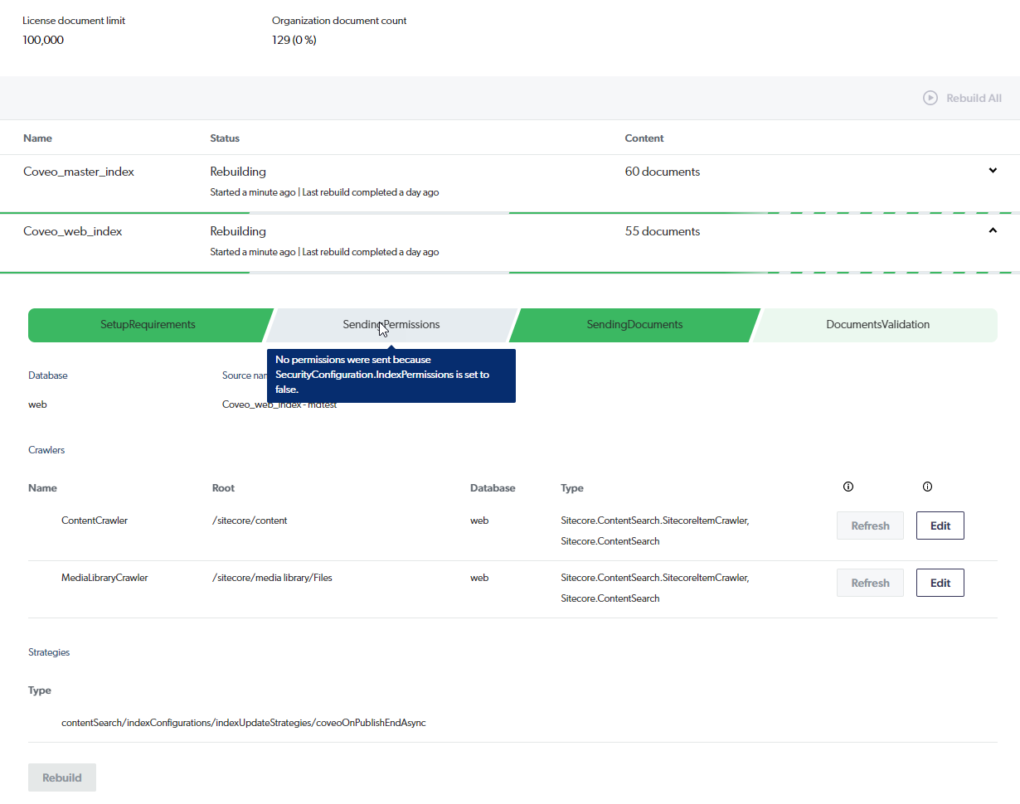Click the IndexPermissions tooltip message
This screenshot has height=804, width=1020.
391,375
